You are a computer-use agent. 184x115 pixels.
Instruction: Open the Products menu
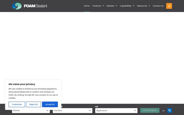[97, 6]
